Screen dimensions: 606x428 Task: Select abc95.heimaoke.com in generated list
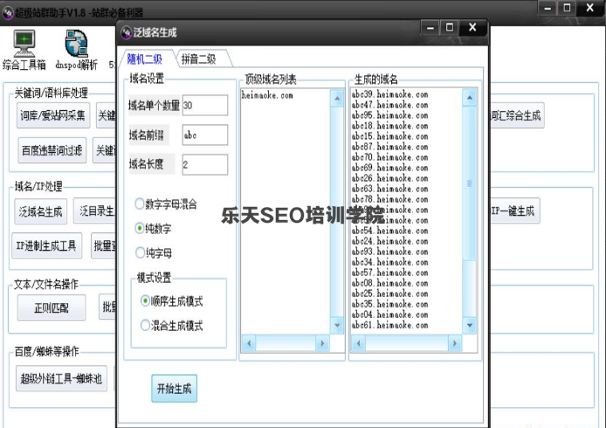pyautogui.click(x=390, y=115)
